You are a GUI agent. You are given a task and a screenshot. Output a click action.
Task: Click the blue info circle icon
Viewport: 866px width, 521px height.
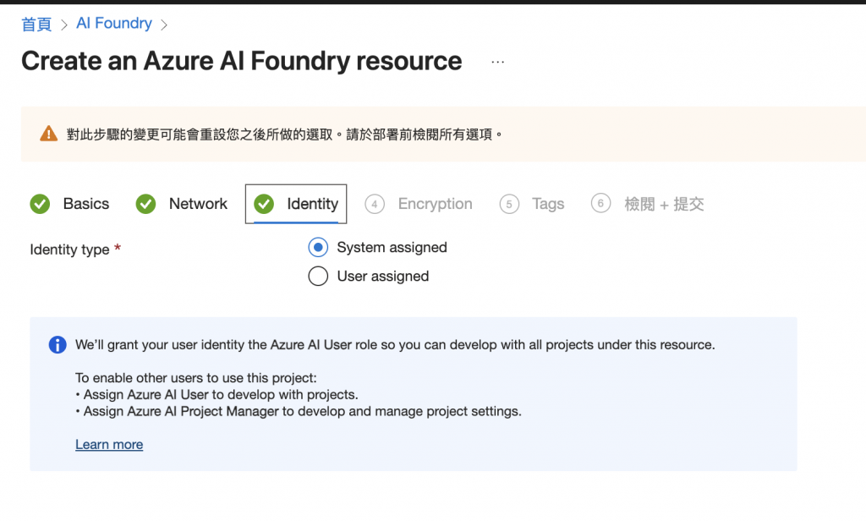[58, 344]
